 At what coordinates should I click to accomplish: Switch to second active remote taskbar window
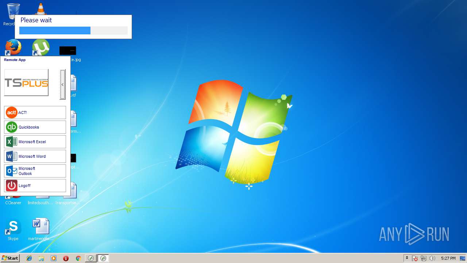(x=103, y=258)
